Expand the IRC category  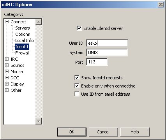[x=7, y=59]
